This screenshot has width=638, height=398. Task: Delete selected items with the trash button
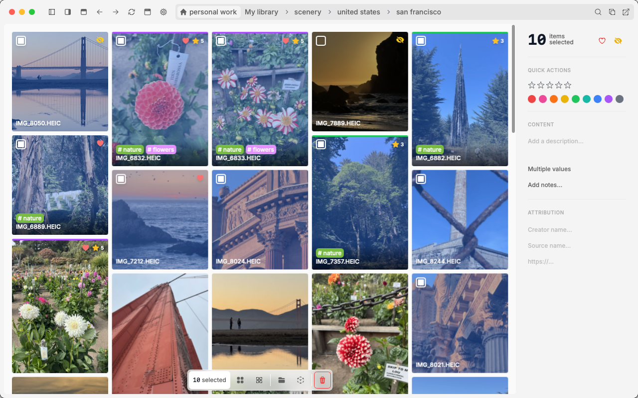click(322, 380)
